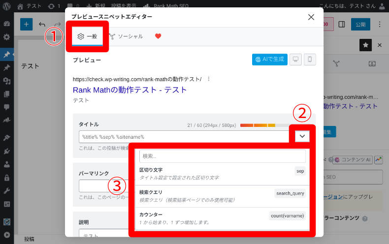Click the variable search box
389x244 pixels.
click(x=223, y=156)
